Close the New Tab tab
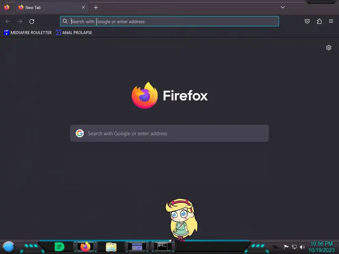 83,7
